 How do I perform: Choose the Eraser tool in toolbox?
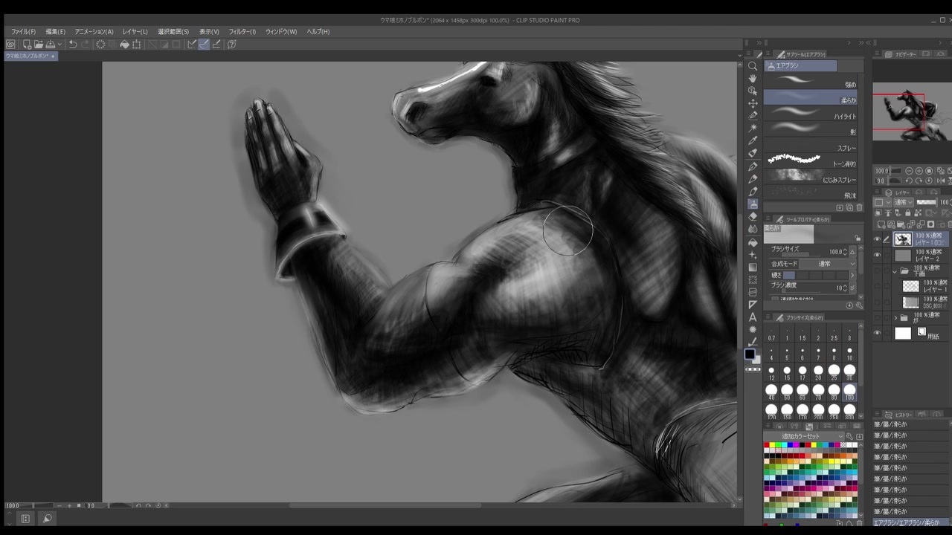coord(753,216)
